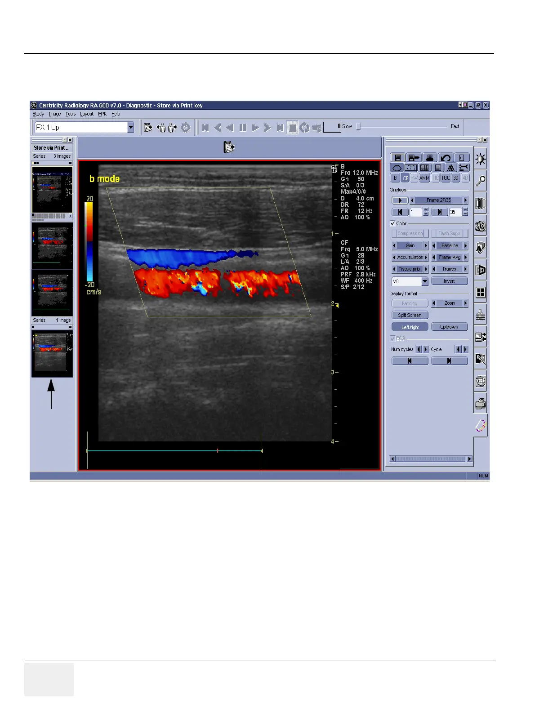This screenshot has height=712, width=535.
Task: Click the print icon in control panel top row
Action: [x=430, y=158]
